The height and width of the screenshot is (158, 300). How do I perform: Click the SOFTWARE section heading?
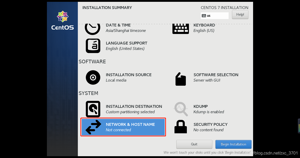(92, 62)
